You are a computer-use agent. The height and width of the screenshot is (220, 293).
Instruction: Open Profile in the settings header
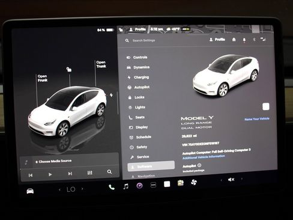(217, 40)
